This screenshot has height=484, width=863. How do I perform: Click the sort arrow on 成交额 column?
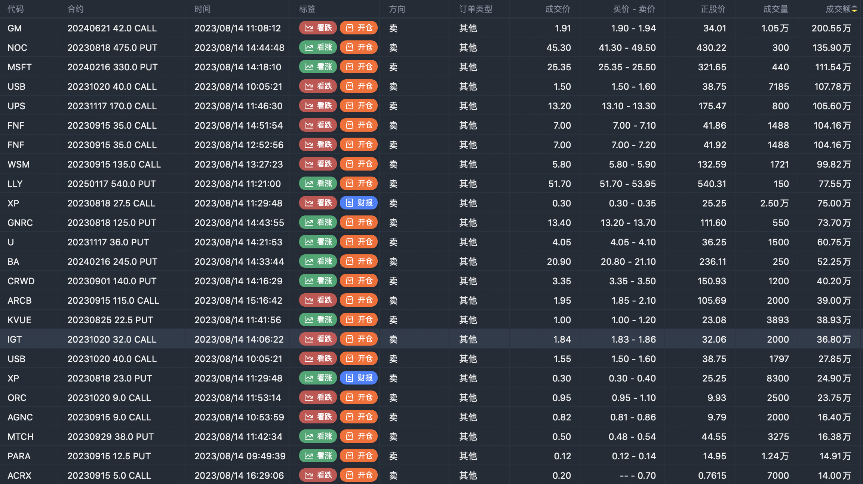[x=854, y=9]
